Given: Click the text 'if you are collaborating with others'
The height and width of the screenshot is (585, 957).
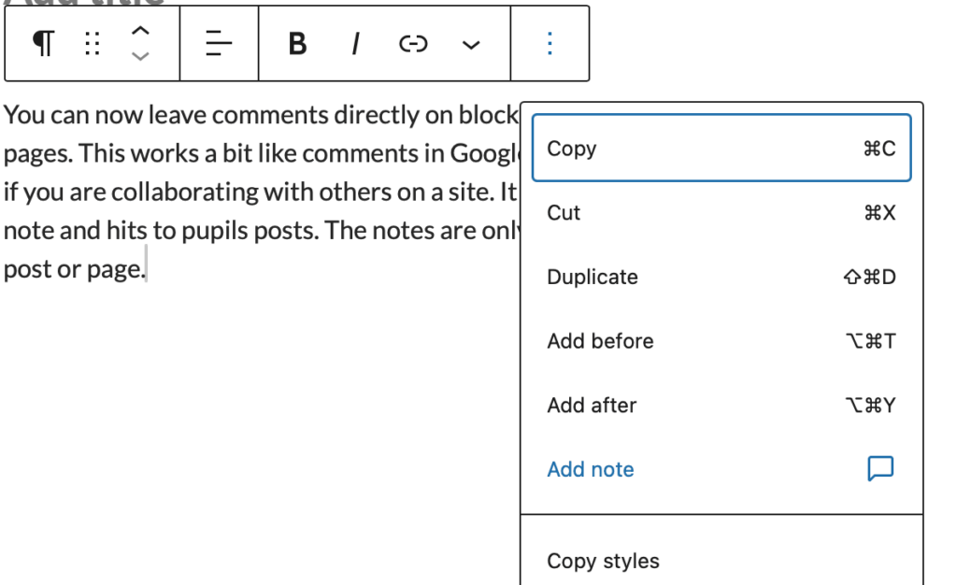Looking at the screenshot, I should pos(199,193).
